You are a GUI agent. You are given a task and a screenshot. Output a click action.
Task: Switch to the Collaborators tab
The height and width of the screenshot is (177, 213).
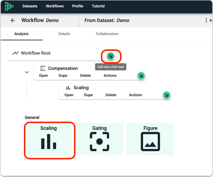pos(107,34)
